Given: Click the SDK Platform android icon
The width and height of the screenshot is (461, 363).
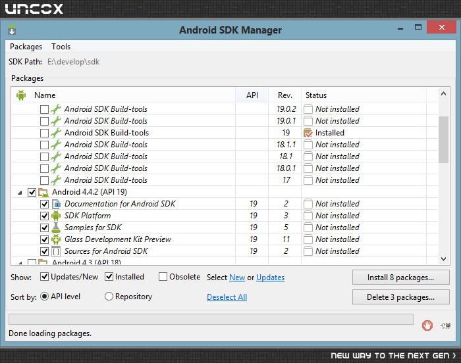Looking at the screenshot, I should pyautogui.click(x=56, y=216).
